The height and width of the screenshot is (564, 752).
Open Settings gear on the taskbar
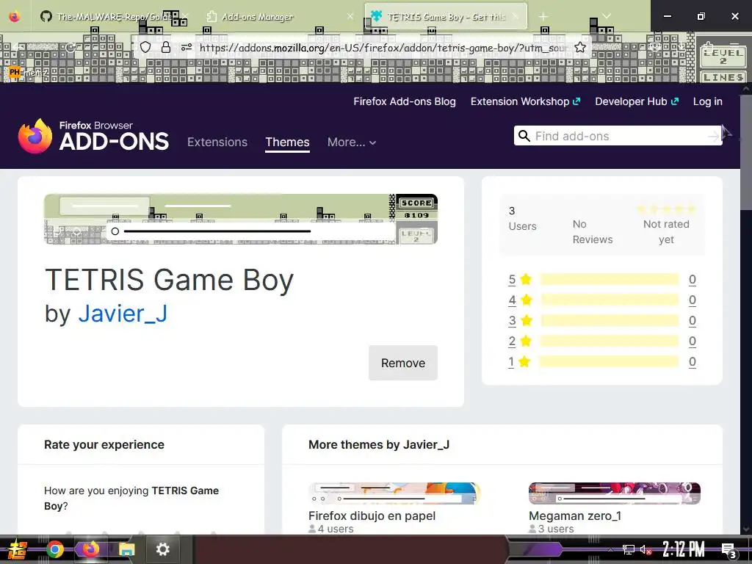(x=162, y=549)
